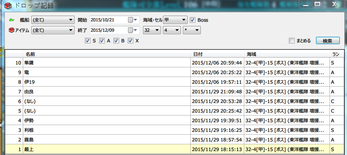The height and width of the screenshot is (155, 347).
Task: Uncheck the B rank checkbox
Action: pyautogui.click(x=116, y=41)
